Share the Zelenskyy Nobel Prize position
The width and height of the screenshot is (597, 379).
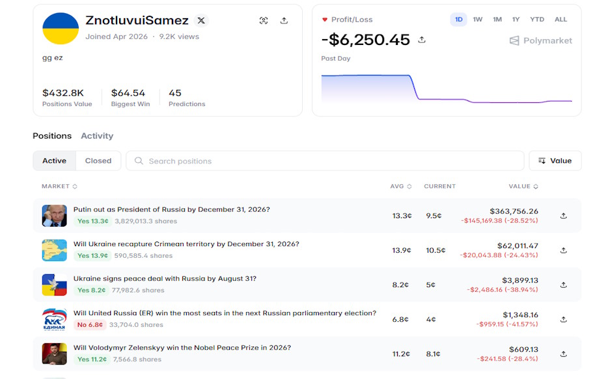pos(564,354)
